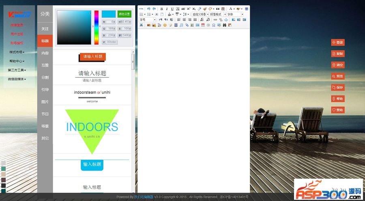Click the eraser clear-format icon
Viewport: 365px width, 201px height.
[x=199, y=9]
